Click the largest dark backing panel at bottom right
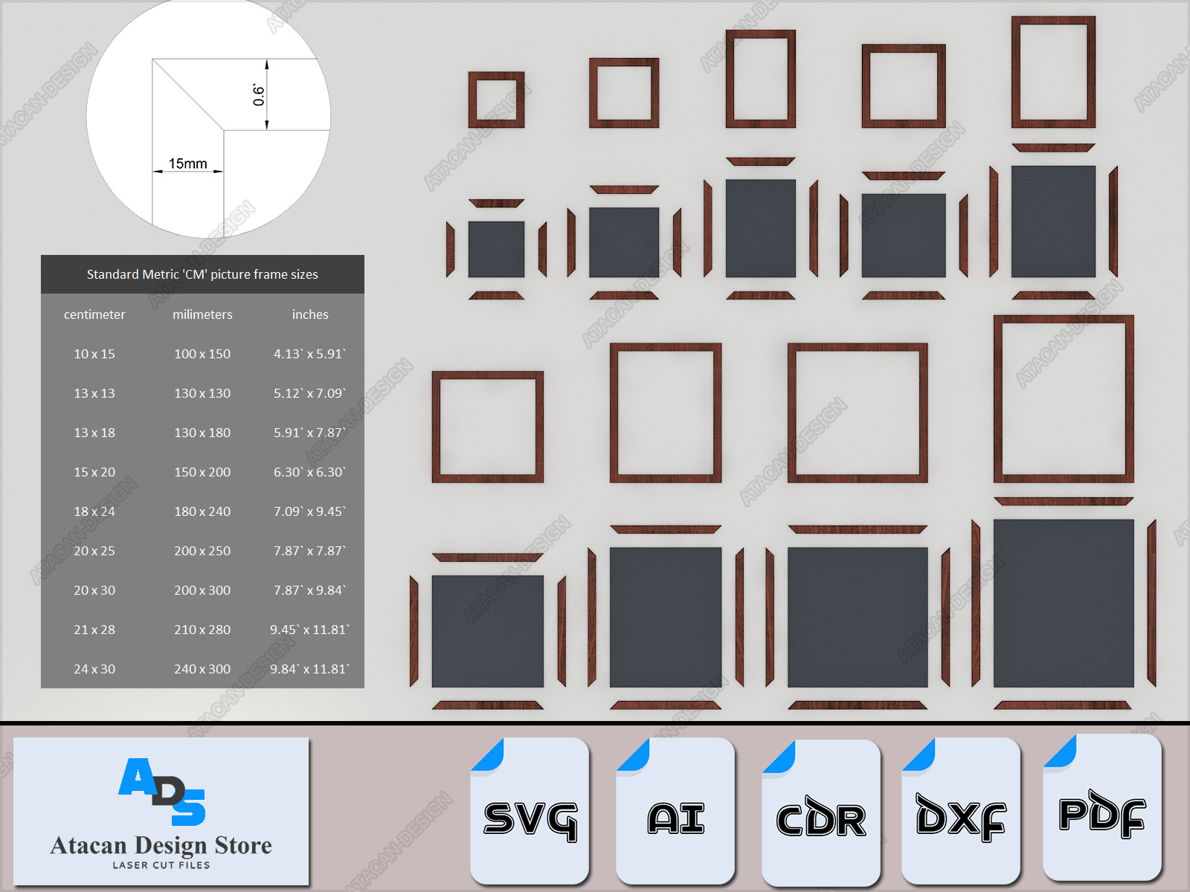This screenshot has width=1190, height=892. [1064, 603]
